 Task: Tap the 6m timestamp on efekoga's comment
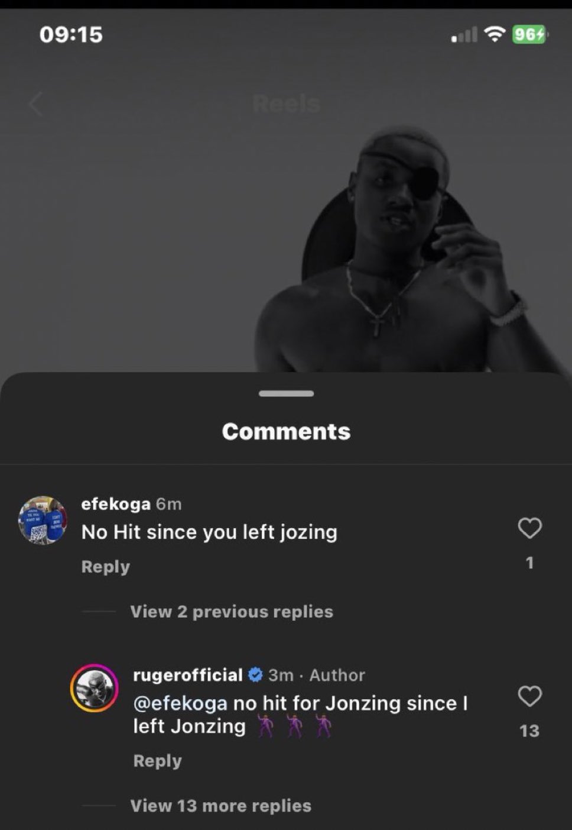(170, 504)
